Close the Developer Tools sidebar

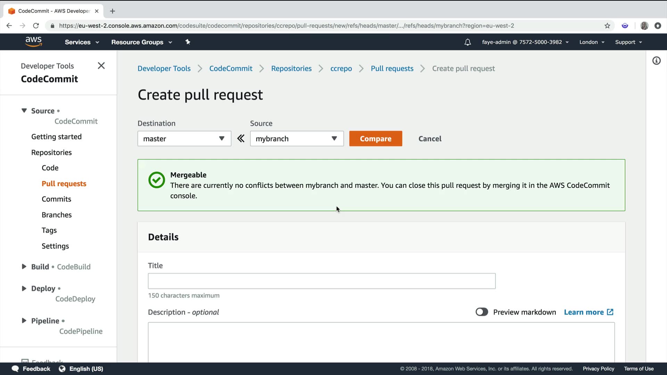(x=101, y=66)
